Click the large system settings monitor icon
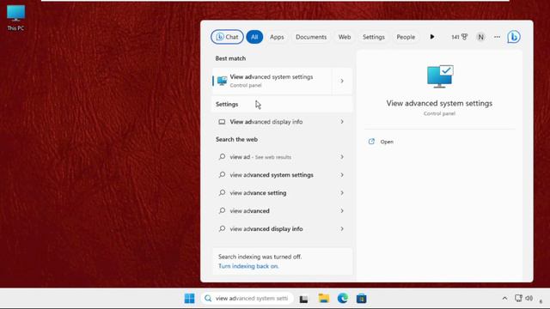Screen dimensions: 550x309 (440, 76)
